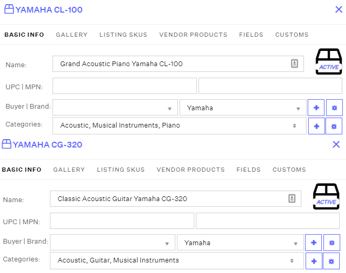Image resolution: width=346 pixels, height=273 pixels.
Task: Click the name field icon in the Grand Acoustic Piano field
Action: tap(295, 64)
